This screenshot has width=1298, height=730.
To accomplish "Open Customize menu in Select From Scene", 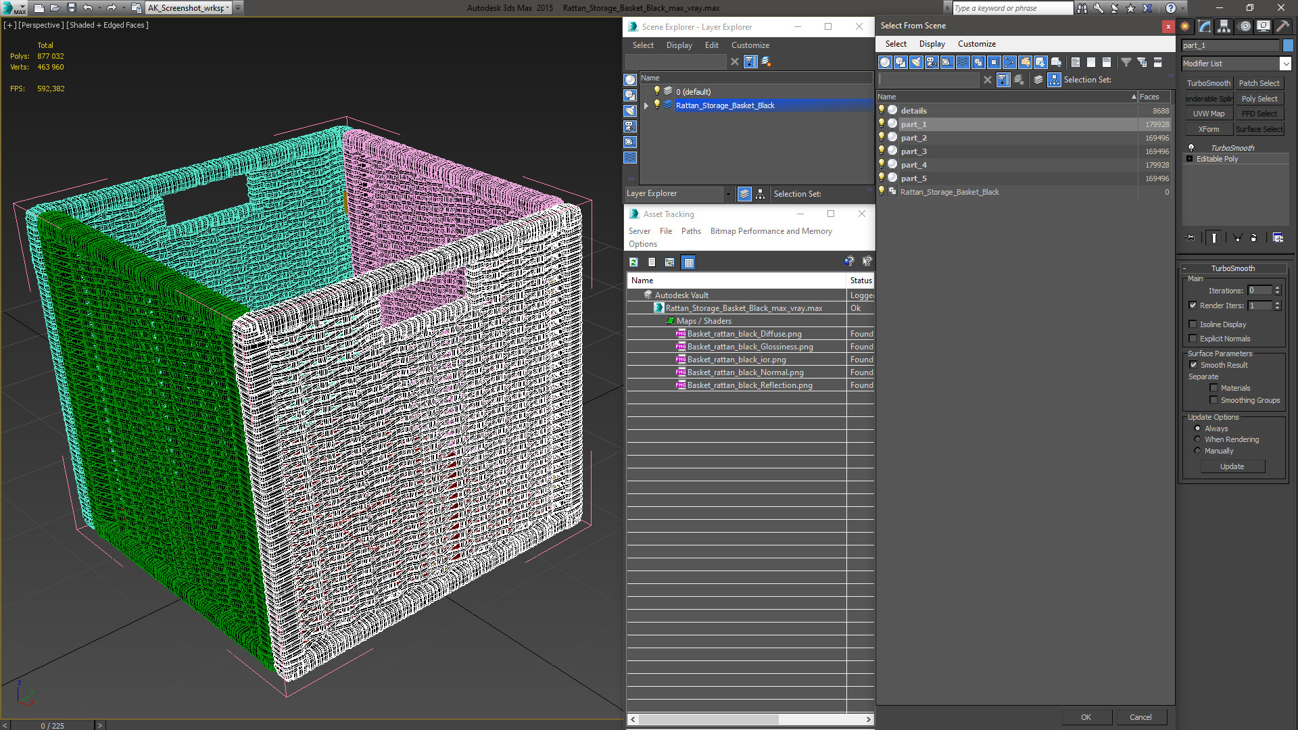I will click(976, 44).
